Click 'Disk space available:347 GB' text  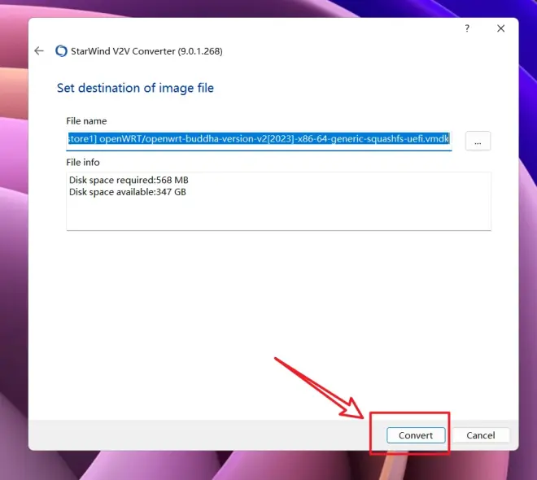click(128, 192)
